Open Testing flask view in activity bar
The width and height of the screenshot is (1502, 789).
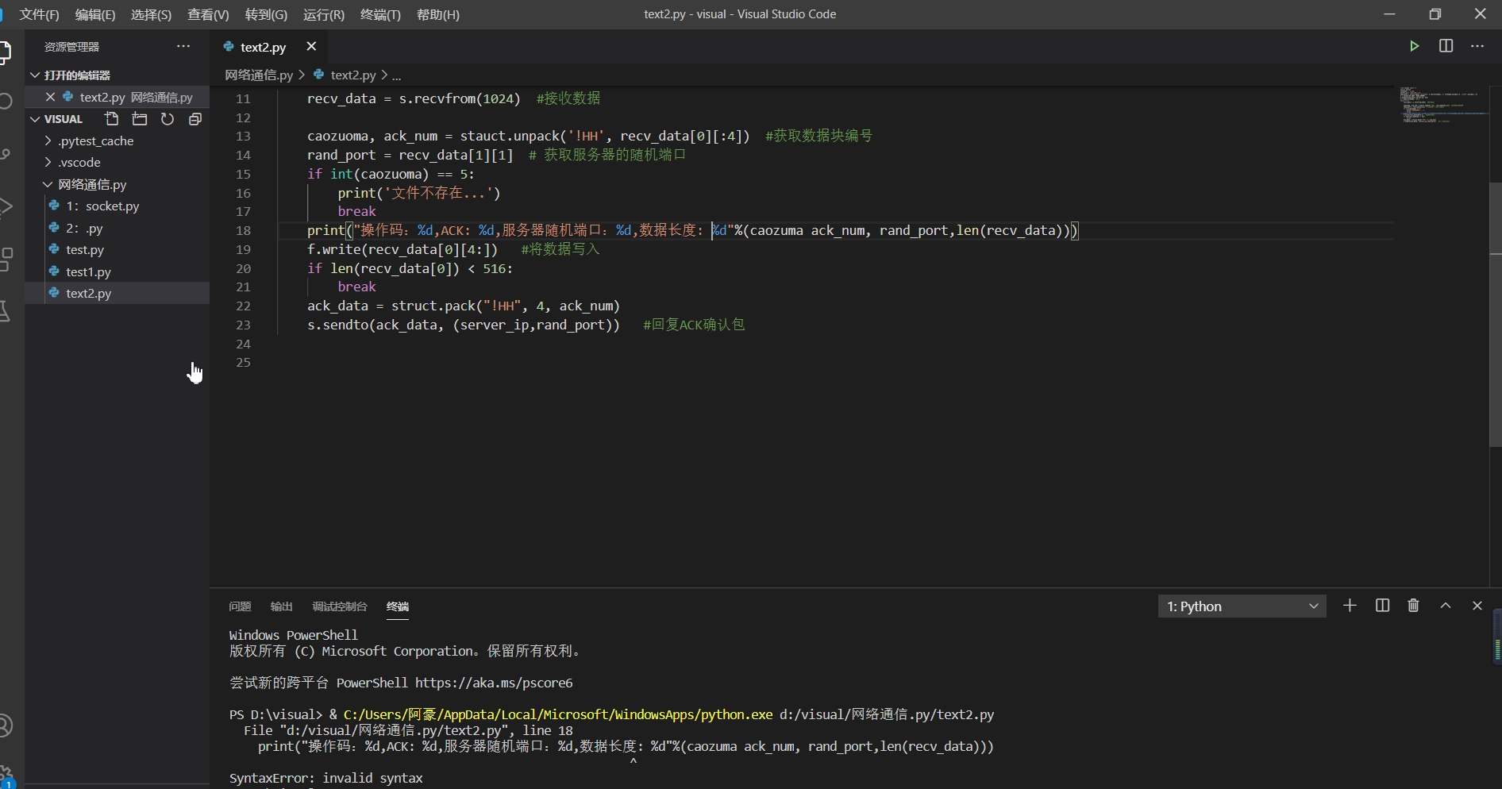pyautogui.click(x=6, y=311)
